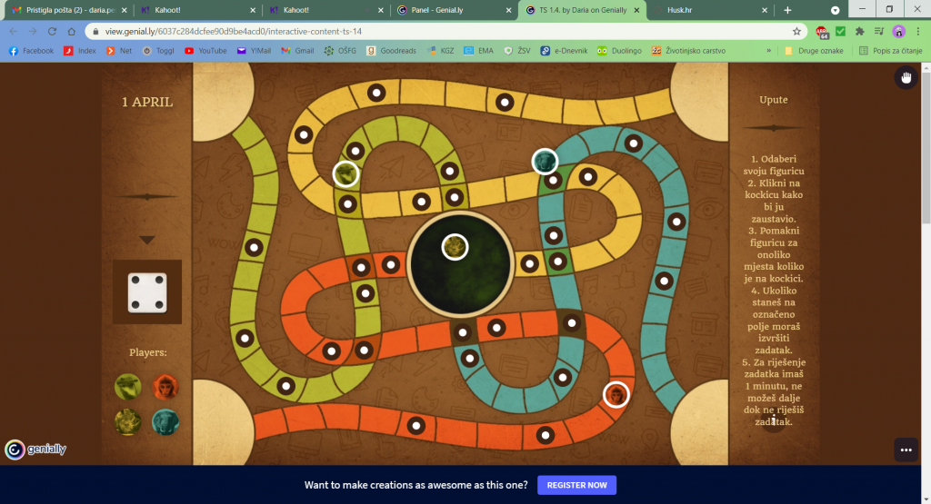Switch to the Husk.hr tab
The width and height of the screenshot is (931, 504).
click(x=700, y=10)
